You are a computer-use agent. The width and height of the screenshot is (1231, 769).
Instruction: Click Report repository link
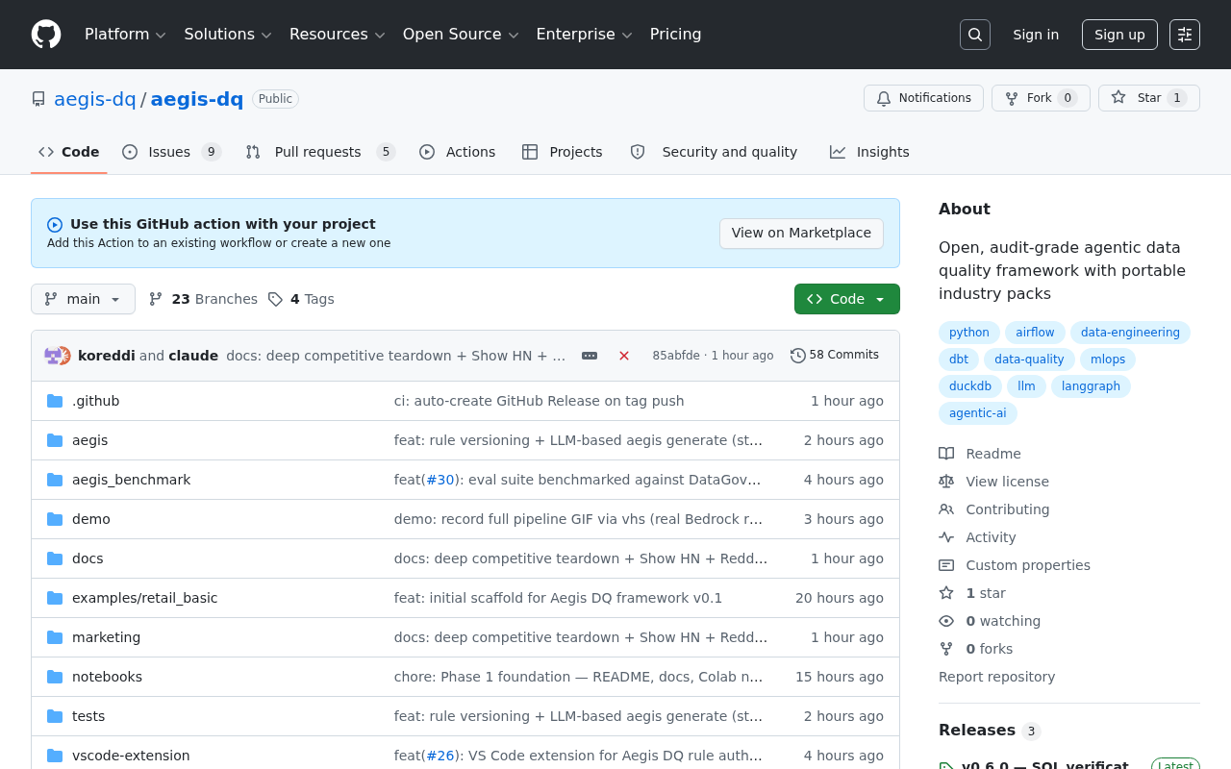(996, 677)
